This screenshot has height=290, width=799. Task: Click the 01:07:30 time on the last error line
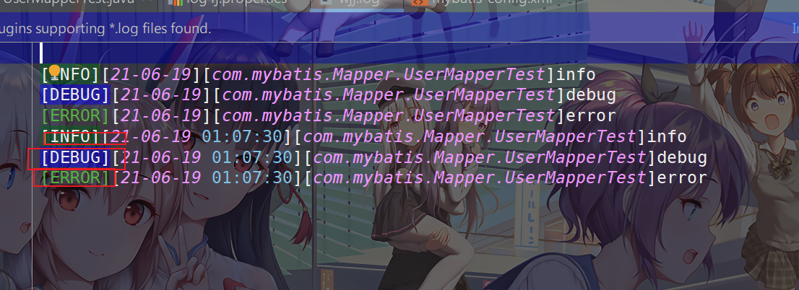pyautogui.click(x=252, y=177)
